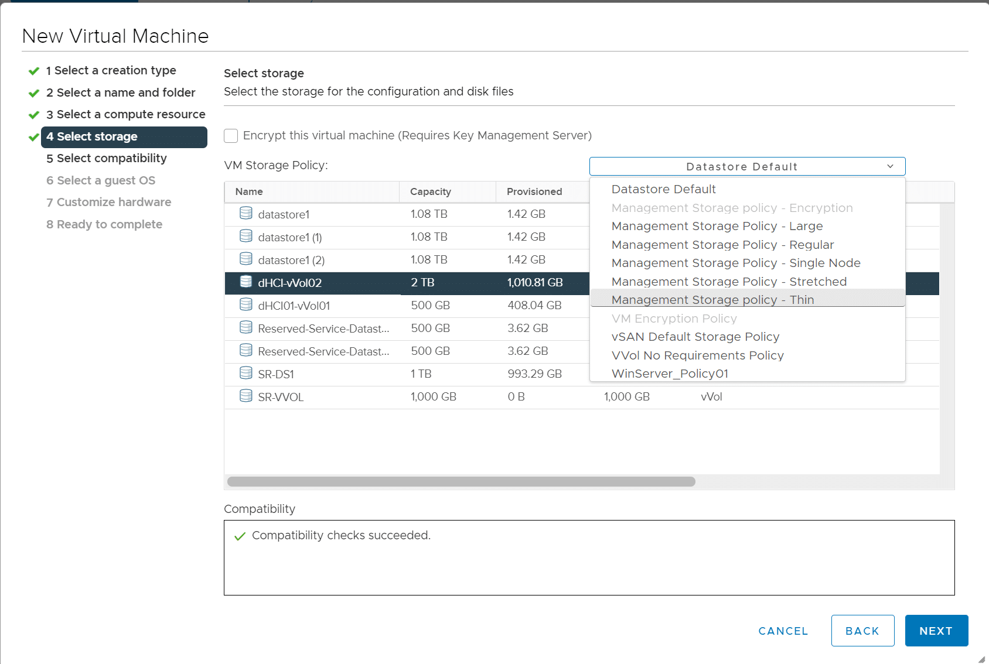Click the dHCI01-vVol01 datastore icon

246,304
